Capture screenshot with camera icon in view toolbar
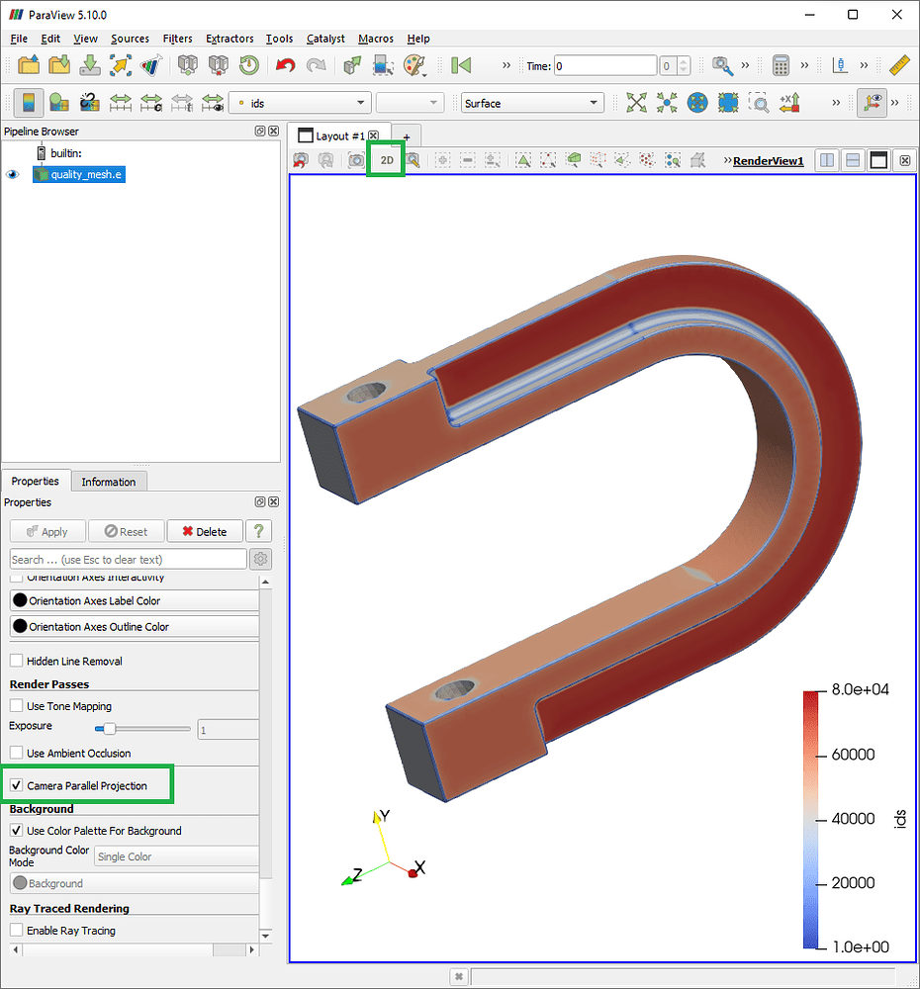The width and height of the screenshot is (920, 989). (356, 160)
